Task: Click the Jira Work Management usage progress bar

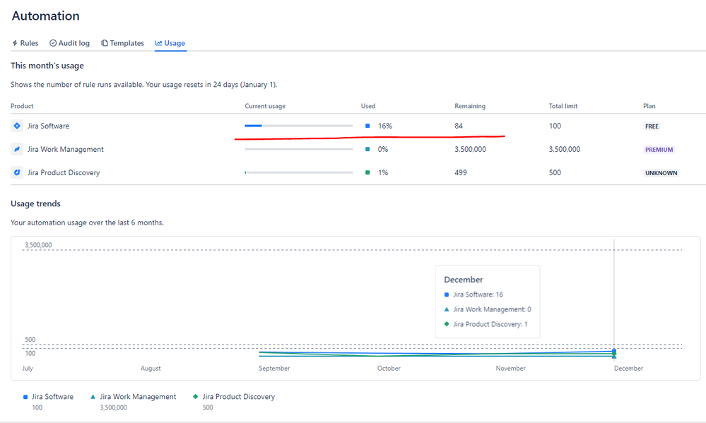Action: (298, 150)
